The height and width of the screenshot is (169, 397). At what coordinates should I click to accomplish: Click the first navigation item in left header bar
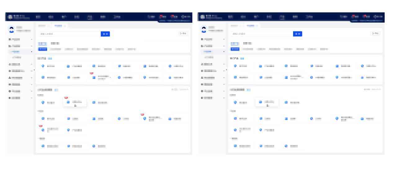(x=38, y=17)
